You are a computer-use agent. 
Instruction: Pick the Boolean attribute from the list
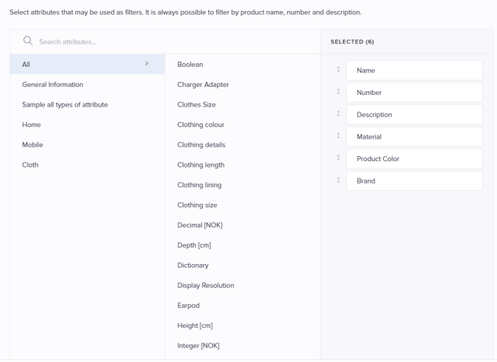pyautogui.click(x=190, y=65)
